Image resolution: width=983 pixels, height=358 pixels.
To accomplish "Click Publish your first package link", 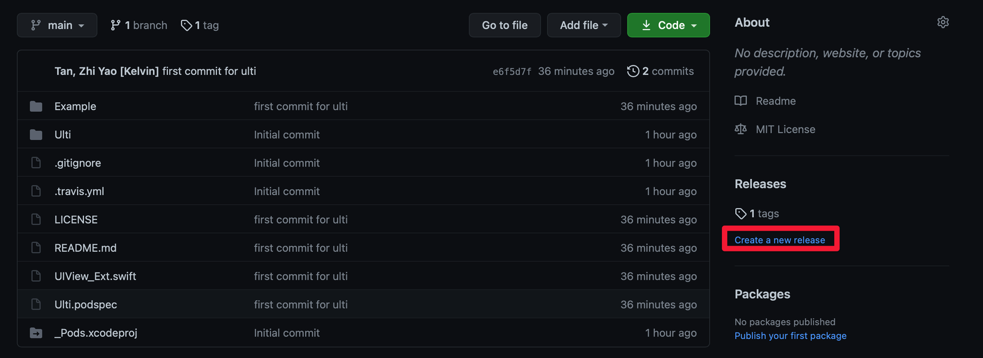I will click(x=790, y=336).
